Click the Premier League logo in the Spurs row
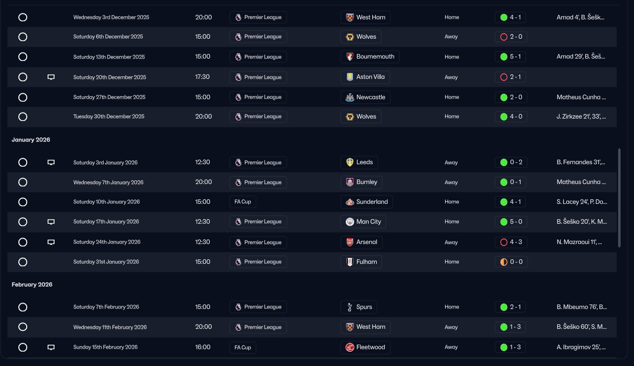 pyautogui.click(x=238, y=307)
